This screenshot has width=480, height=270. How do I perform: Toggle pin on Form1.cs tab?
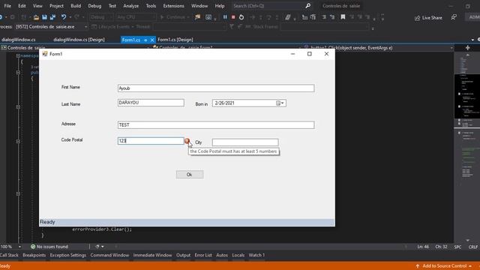tap(145, 40)
